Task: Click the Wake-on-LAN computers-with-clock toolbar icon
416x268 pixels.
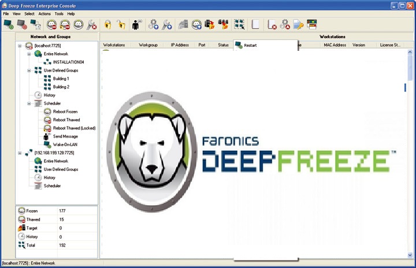Action: [36, 24]
